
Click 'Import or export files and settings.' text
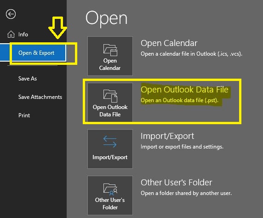click(x=182, y=147)
